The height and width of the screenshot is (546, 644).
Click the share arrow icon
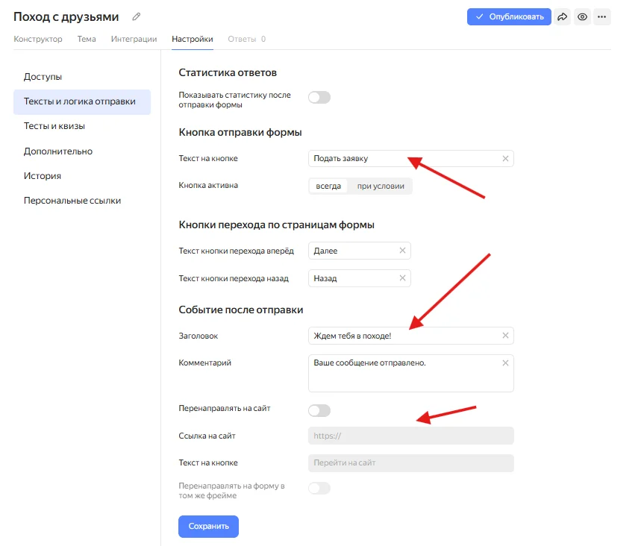563,16
